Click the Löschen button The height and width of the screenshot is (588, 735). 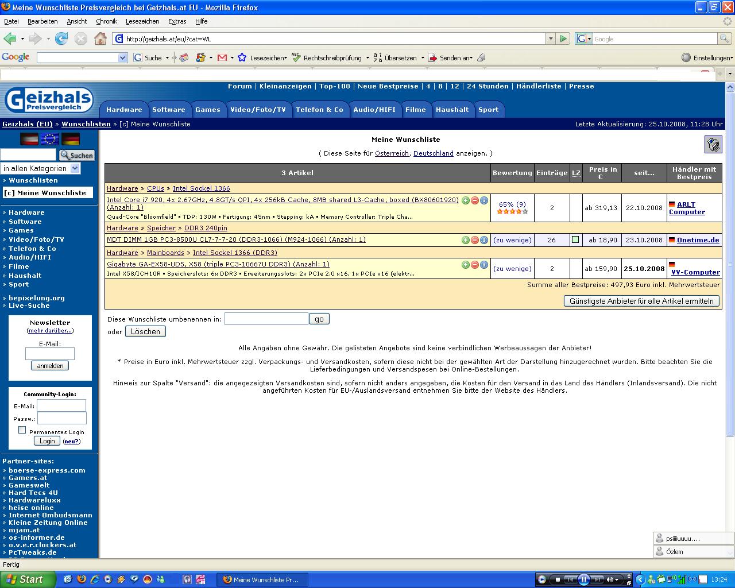tap(145, 331)
